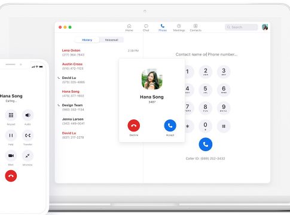Open the profile avatar in top right
The image size is (290, 215).
point(265,27)
